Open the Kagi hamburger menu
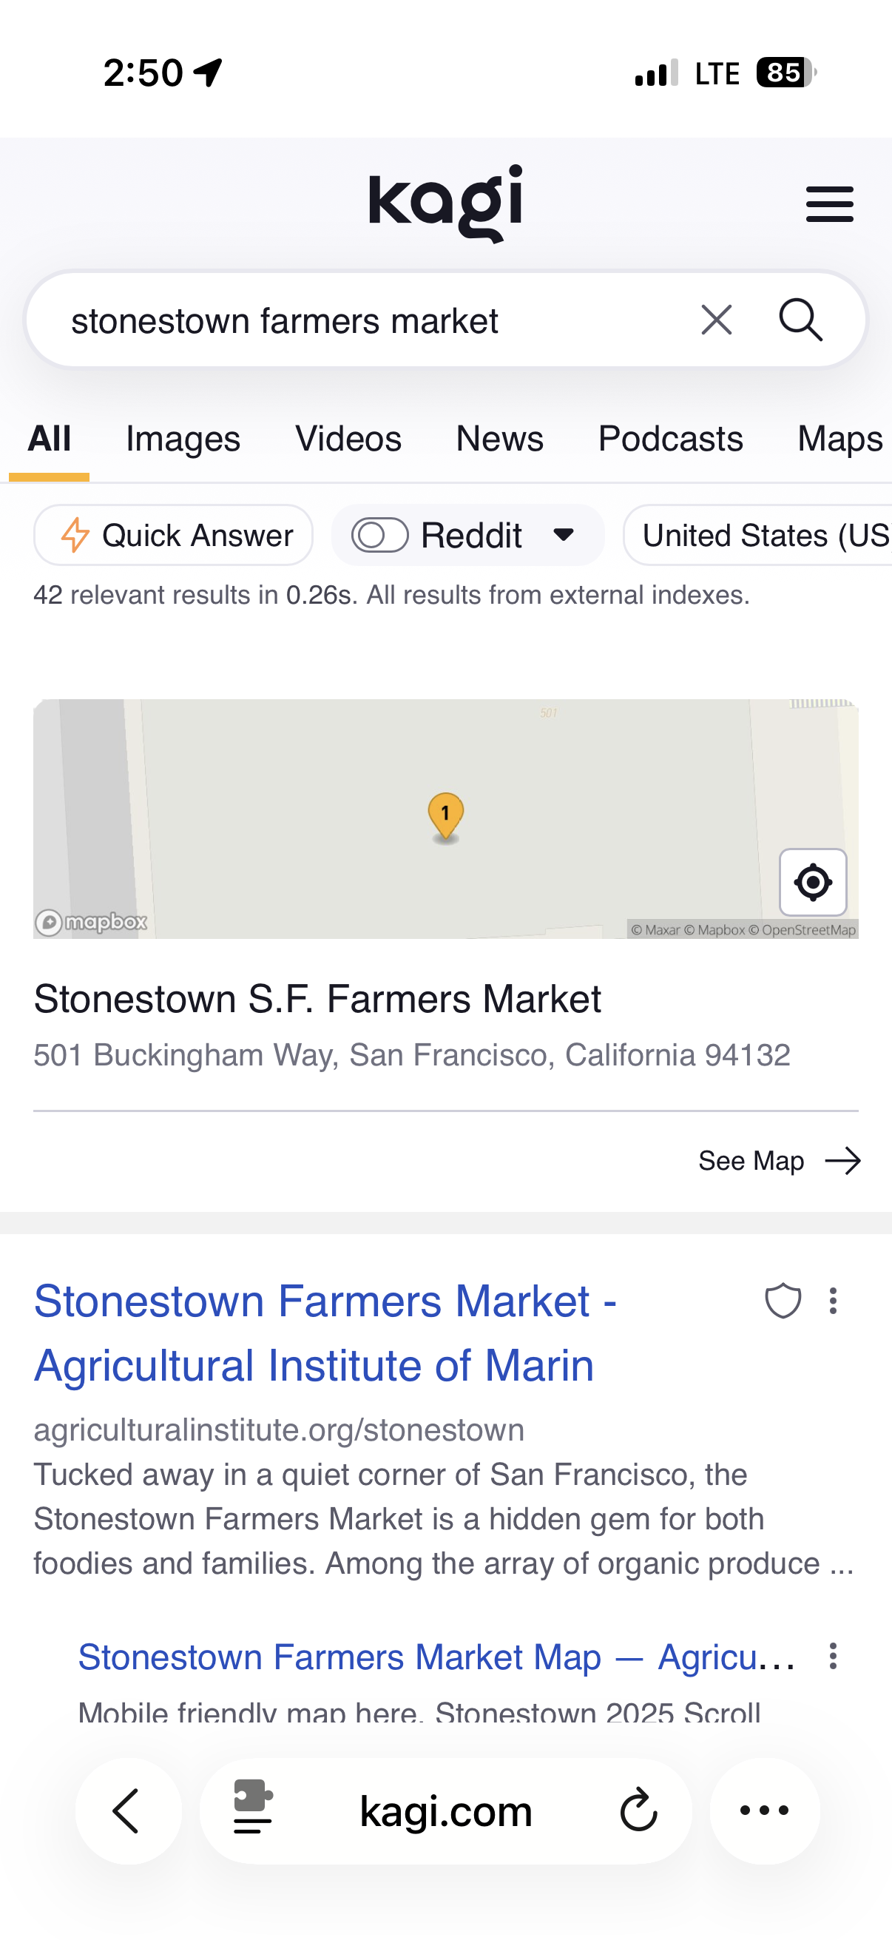892x1940 pixels. point(829,204)
